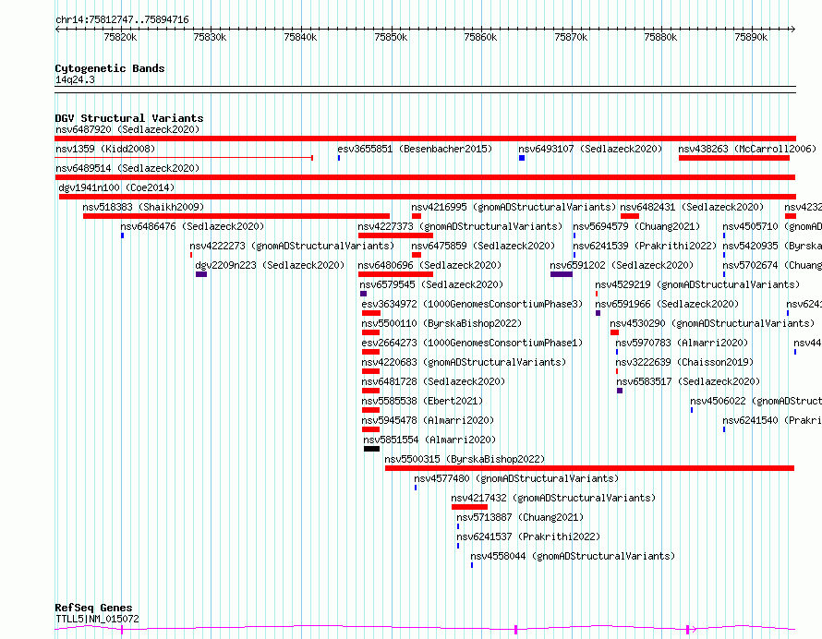
Task: Select the nsv1359 (Kidd2008) variant label
Action: point(105,149)
